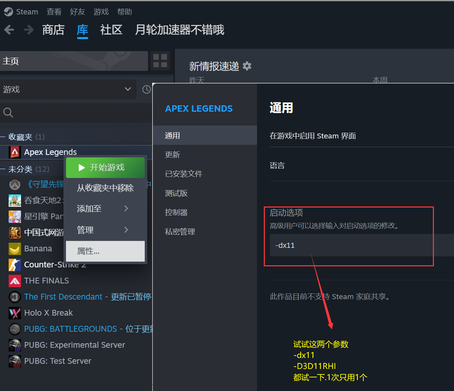Collapse the 未分类 category
This screenshot has width=454, height=391.
pos(3,169)
